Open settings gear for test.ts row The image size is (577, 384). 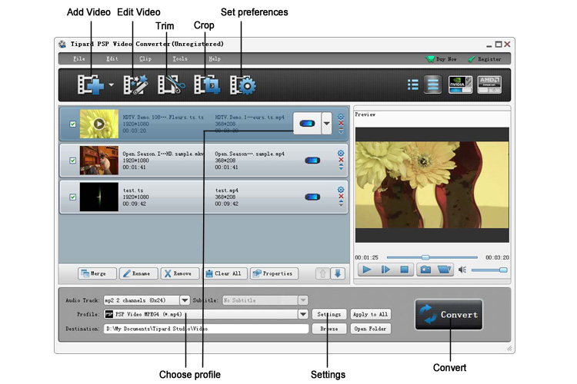(341, 190)
